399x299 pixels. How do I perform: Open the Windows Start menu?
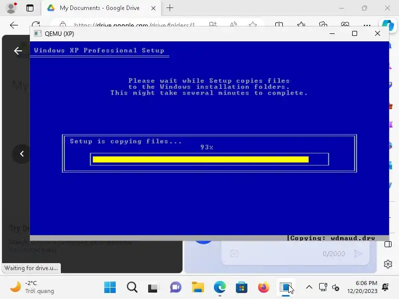pos(110,288)
